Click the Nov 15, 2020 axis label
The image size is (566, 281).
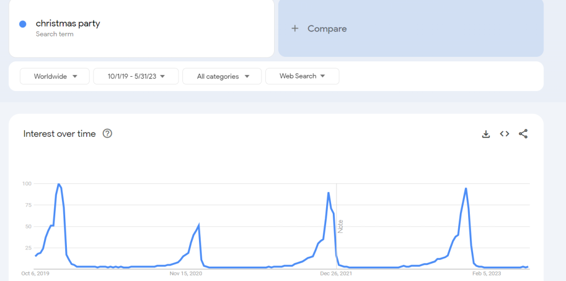click(x=186, y=274)
